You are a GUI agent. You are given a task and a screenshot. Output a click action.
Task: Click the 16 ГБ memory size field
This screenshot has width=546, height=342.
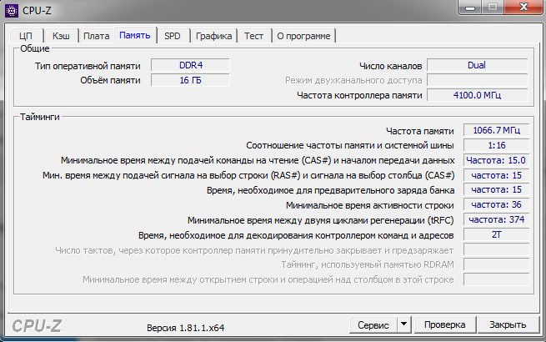click(190, 80)
